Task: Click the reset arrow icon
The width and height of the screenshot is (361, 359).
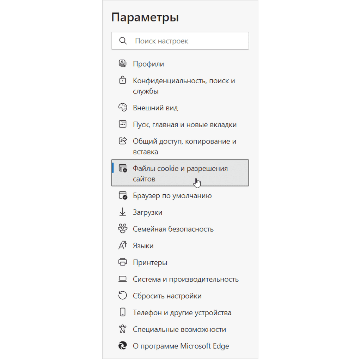Action: (x=122, y=296)
